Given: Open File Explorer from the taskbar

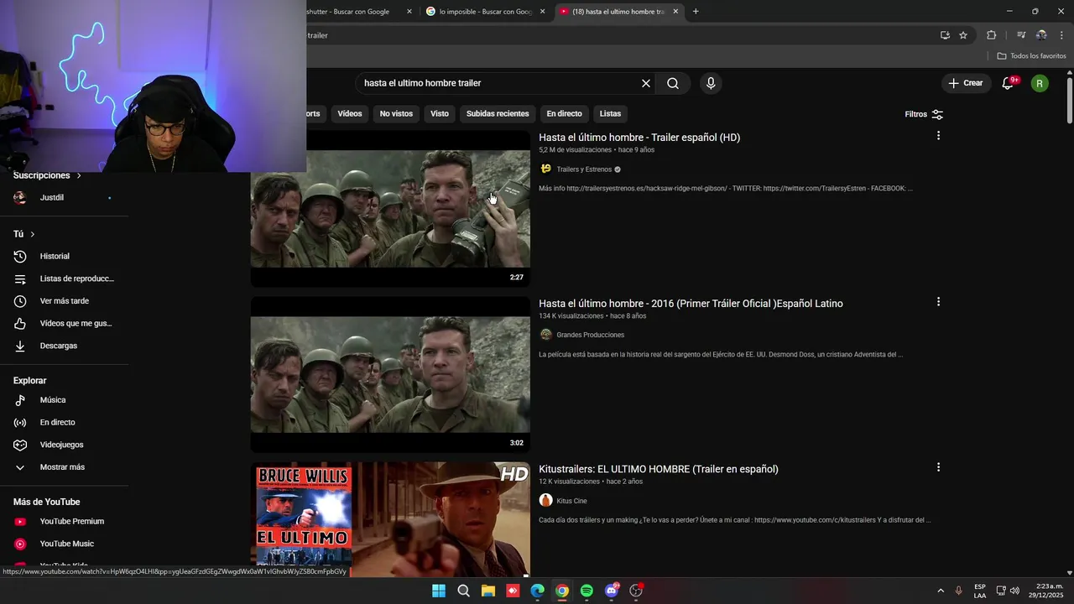Looking at the screenshot, I should tap(487, 591).
